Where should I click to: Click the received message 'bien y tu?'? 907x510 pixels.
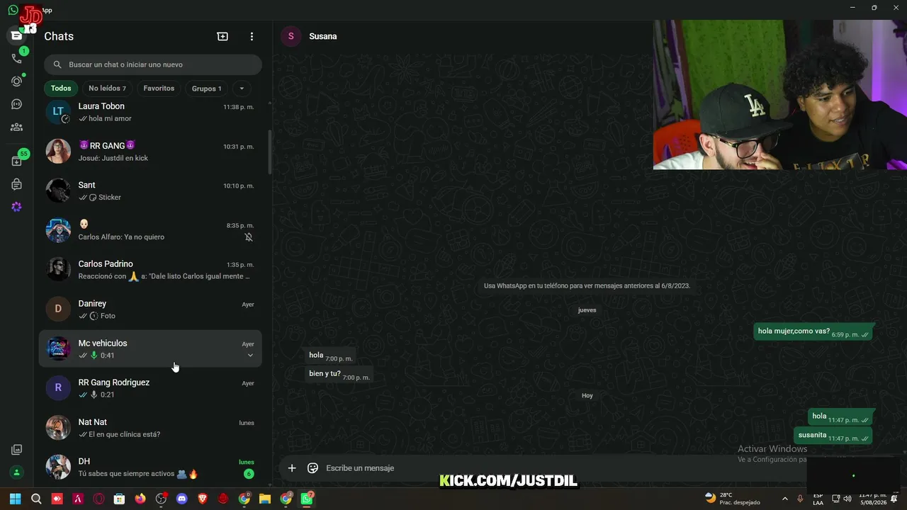339,374
